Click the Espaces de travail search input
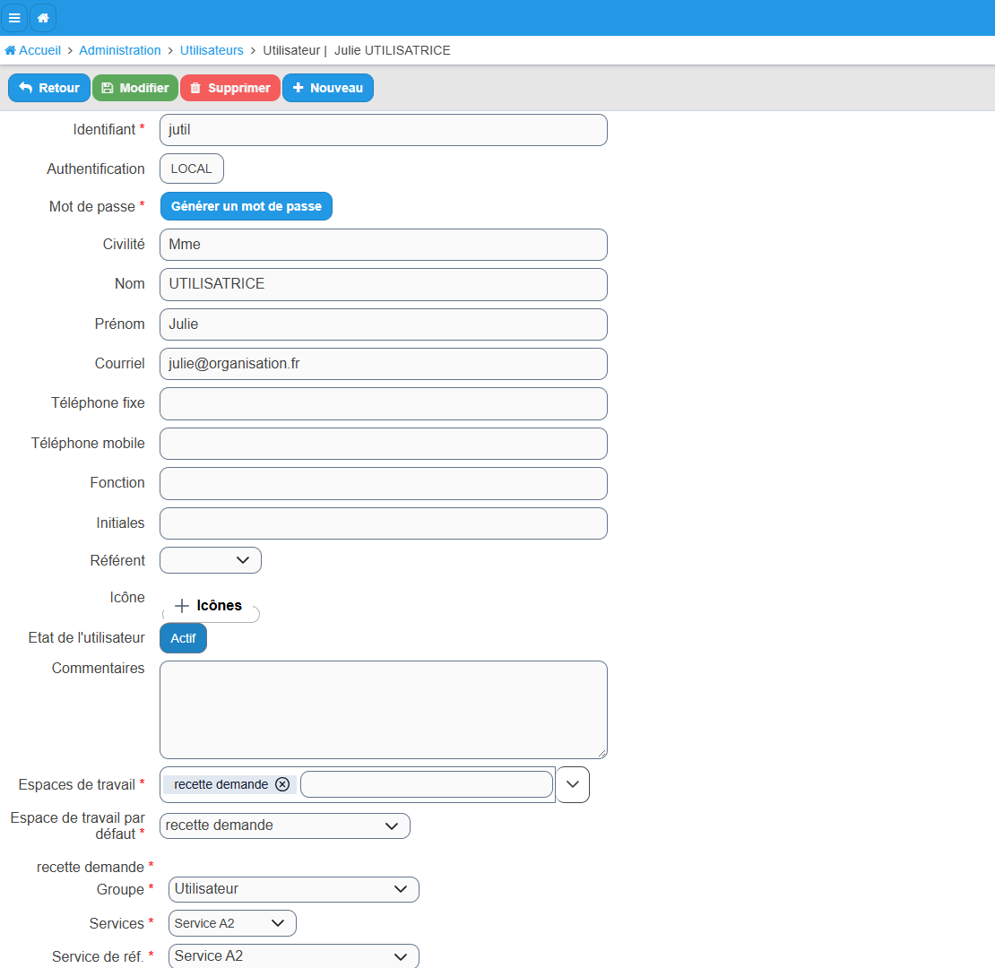Viewport: 995px width, 968px height. click(427, 784)
